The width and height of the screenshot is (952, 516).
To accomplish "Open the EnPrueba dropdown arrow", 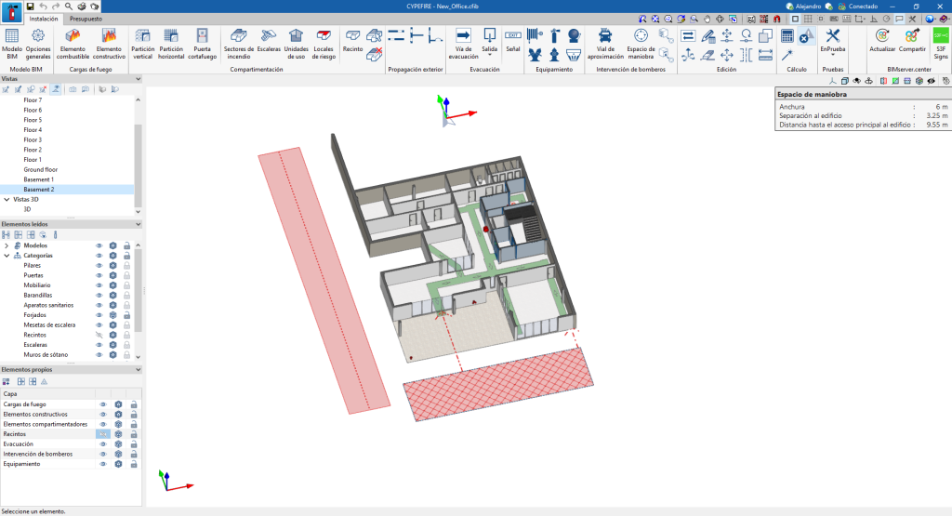I will [x=832, y=56].
